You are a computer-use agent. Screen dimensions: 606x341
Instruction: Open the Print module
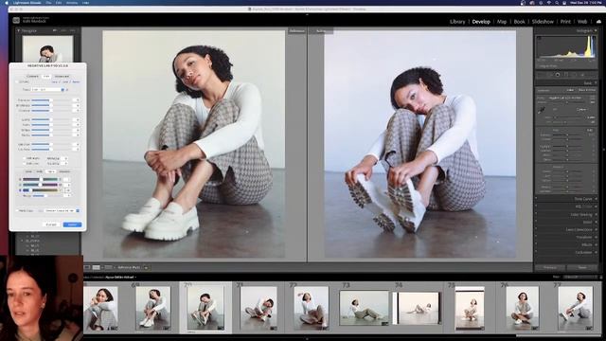(x=565, y=22)
